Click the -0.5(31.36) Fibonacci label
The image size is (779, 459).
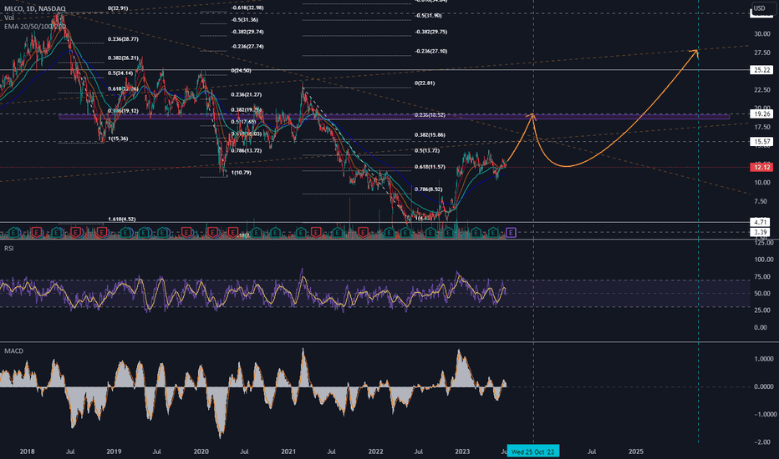[244, 20]
